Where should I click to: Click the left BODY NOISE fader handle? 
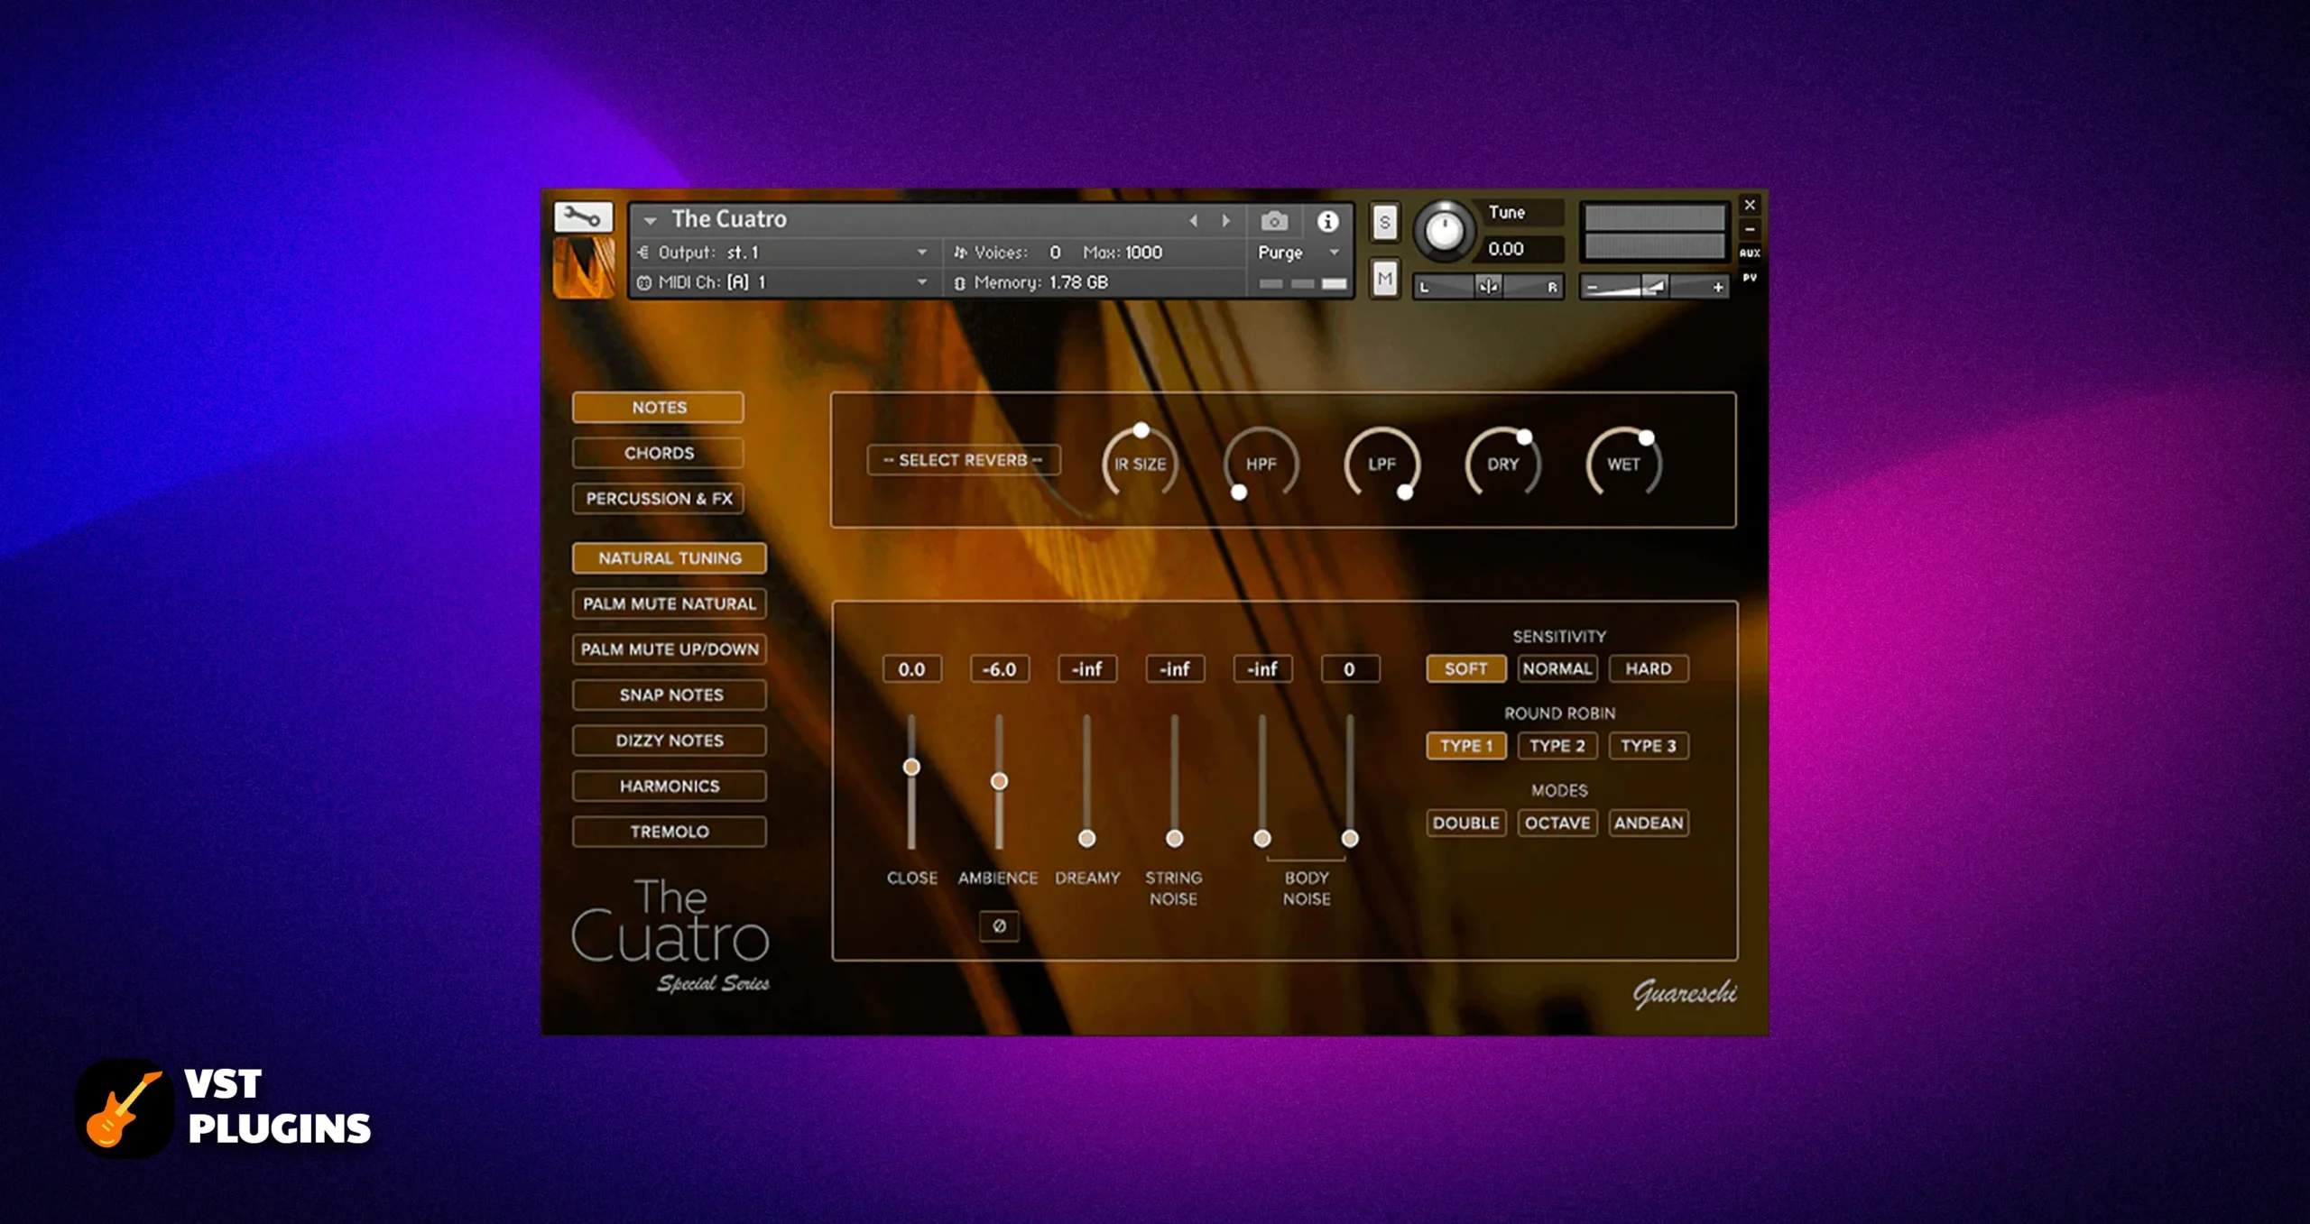pos(1262,839)
